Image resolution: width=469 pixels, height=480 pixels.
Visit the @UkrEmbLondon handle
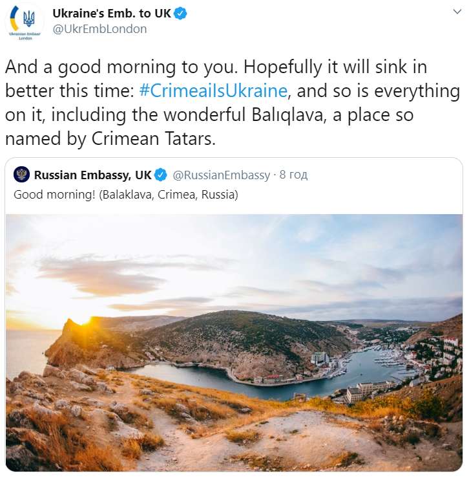pos(99,29)
